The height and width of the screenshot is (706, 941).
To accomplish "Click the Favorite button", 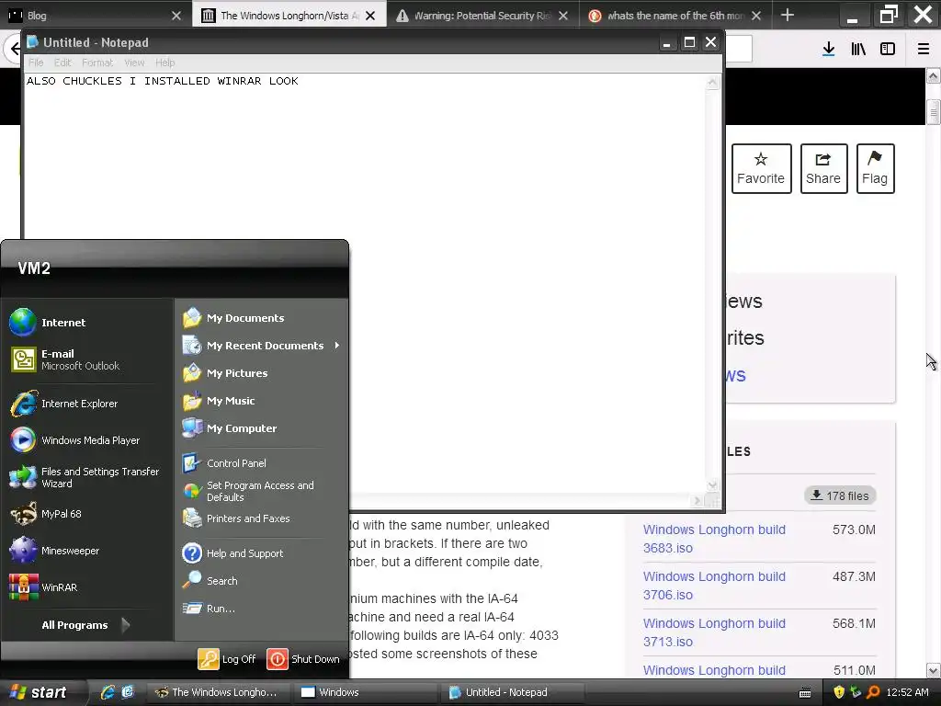I will (x=761, y=169).
